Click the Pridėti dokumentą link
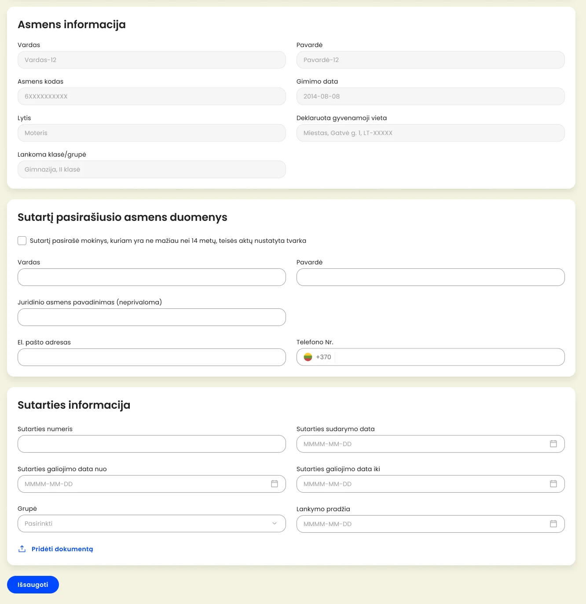 pyautogui.click(x=62, y=549)
